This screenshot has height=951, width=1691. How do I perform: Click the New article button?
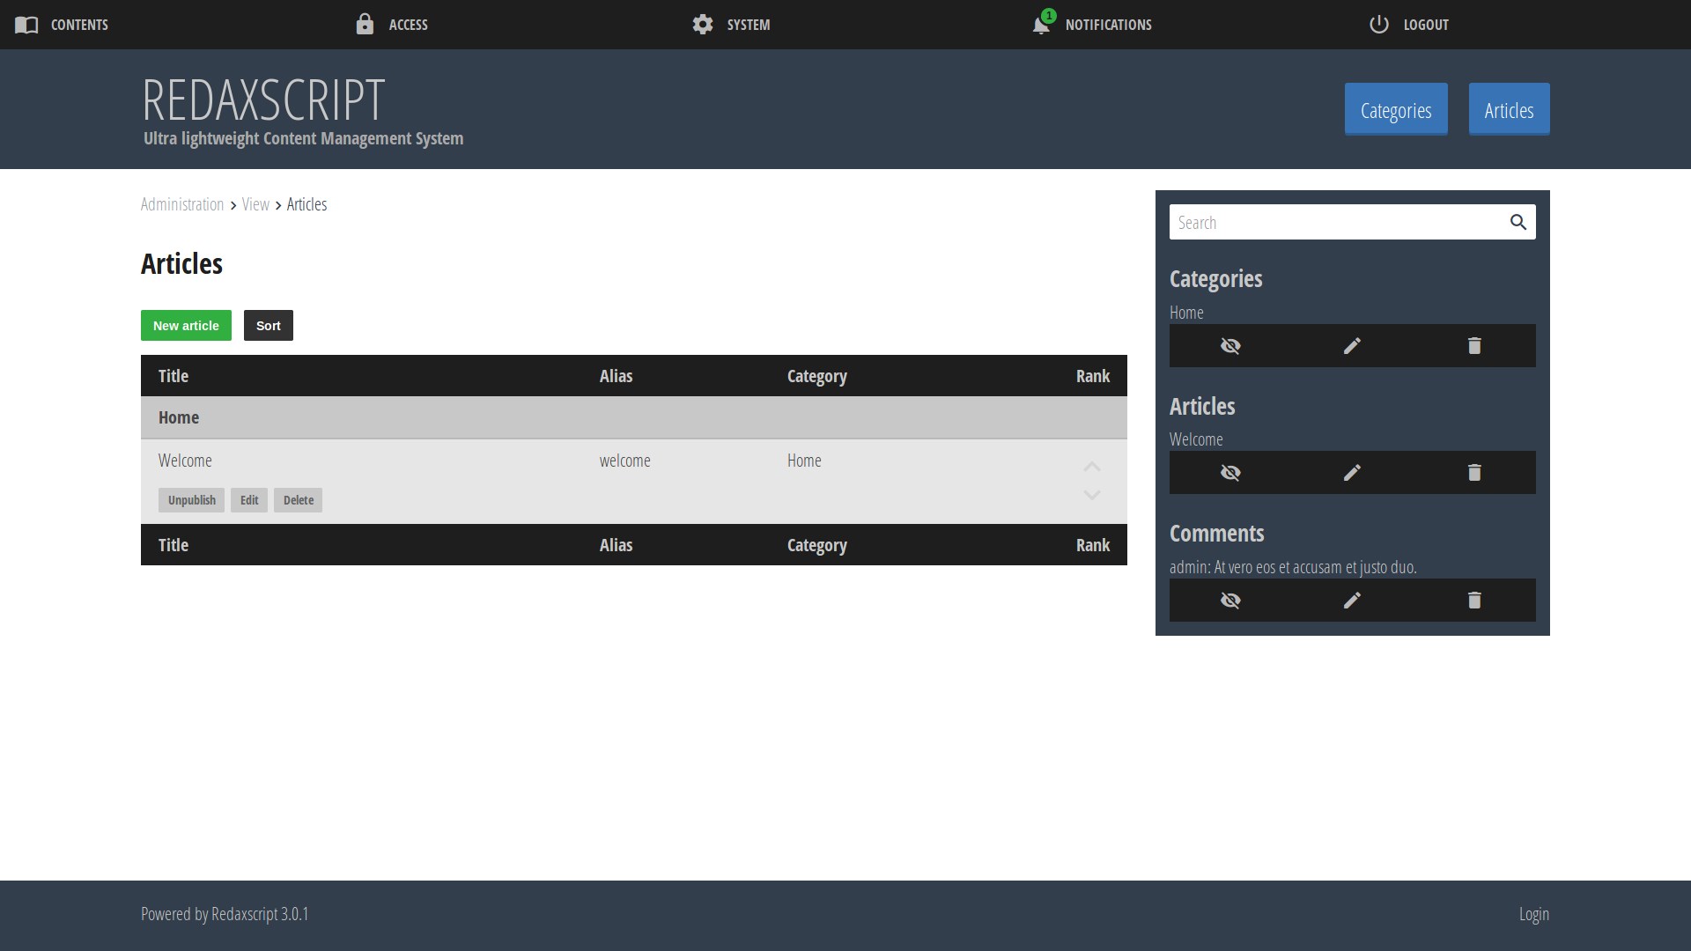click(x=186, y=326)
